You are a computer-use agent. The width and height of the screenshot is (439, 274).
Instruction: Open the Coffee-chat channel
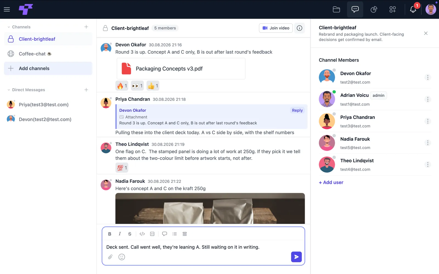tap(48, 54)
